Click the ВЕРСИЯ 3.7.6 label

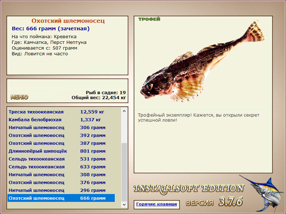click(x=214, y=202)
